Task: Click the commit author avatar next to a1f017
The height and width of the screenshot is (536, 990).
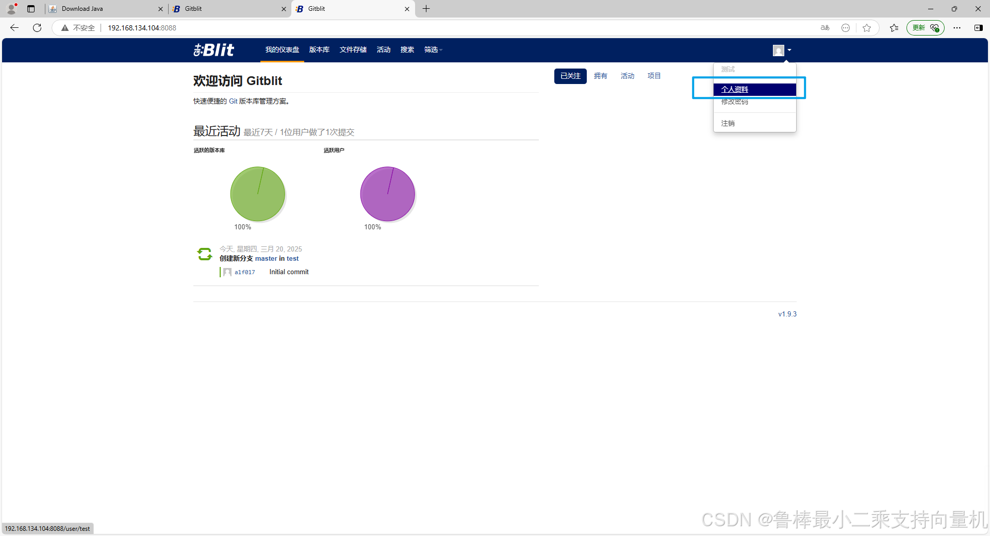Action: (227, 272)
